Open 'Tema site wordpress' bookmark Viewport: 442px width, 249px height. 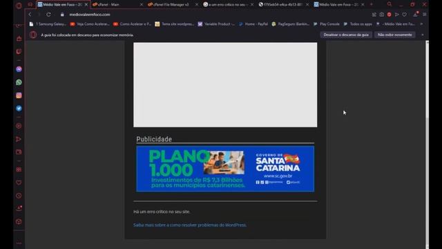[175, 24]
